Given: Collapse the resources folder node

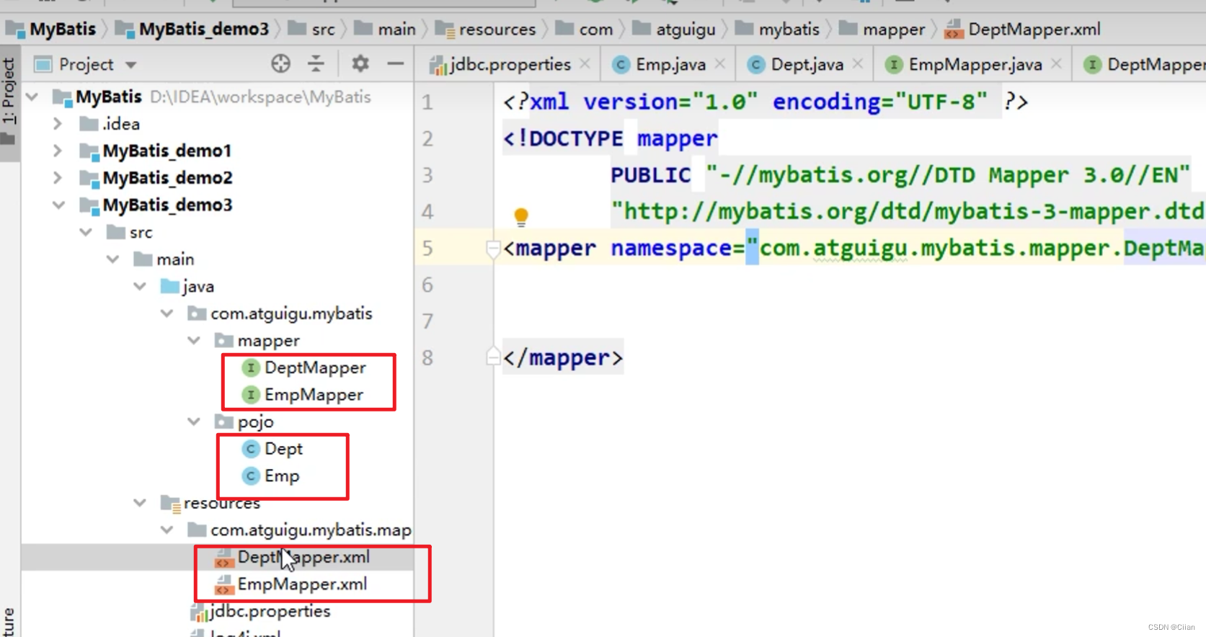Looking at the screenshot, I should [140, 503].
